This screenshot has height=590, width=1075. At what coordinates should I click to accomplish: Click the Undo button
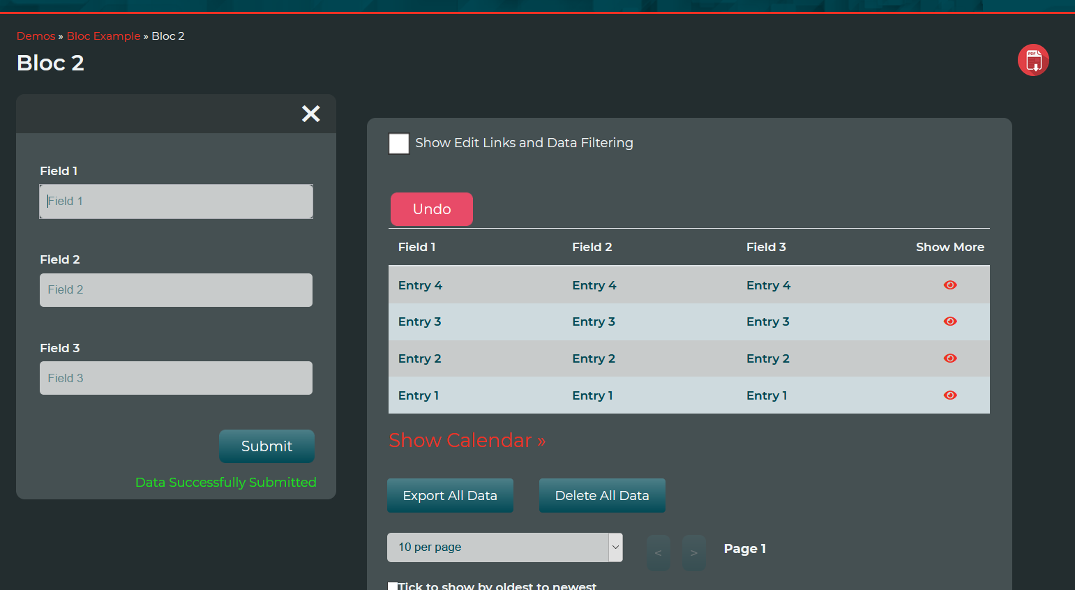click(432, 209)
